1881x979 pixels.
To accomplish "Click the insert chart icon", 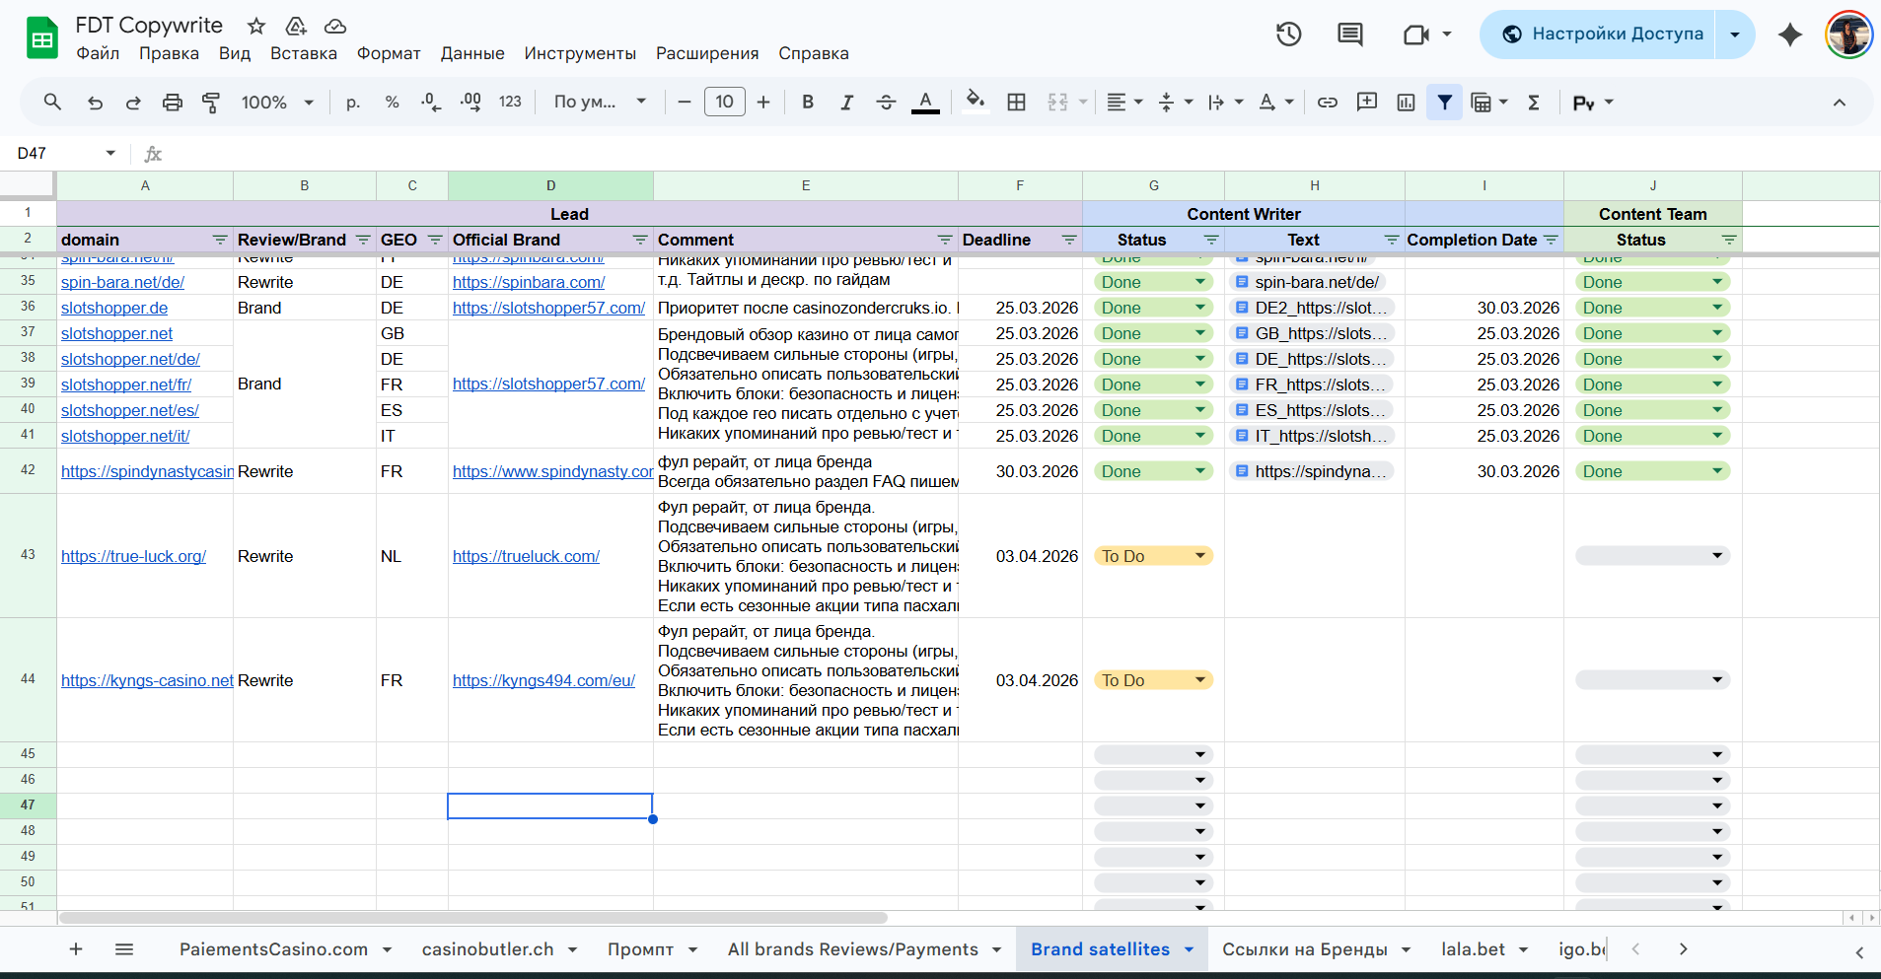I will pyautogui.click(x=1406, y=103).
